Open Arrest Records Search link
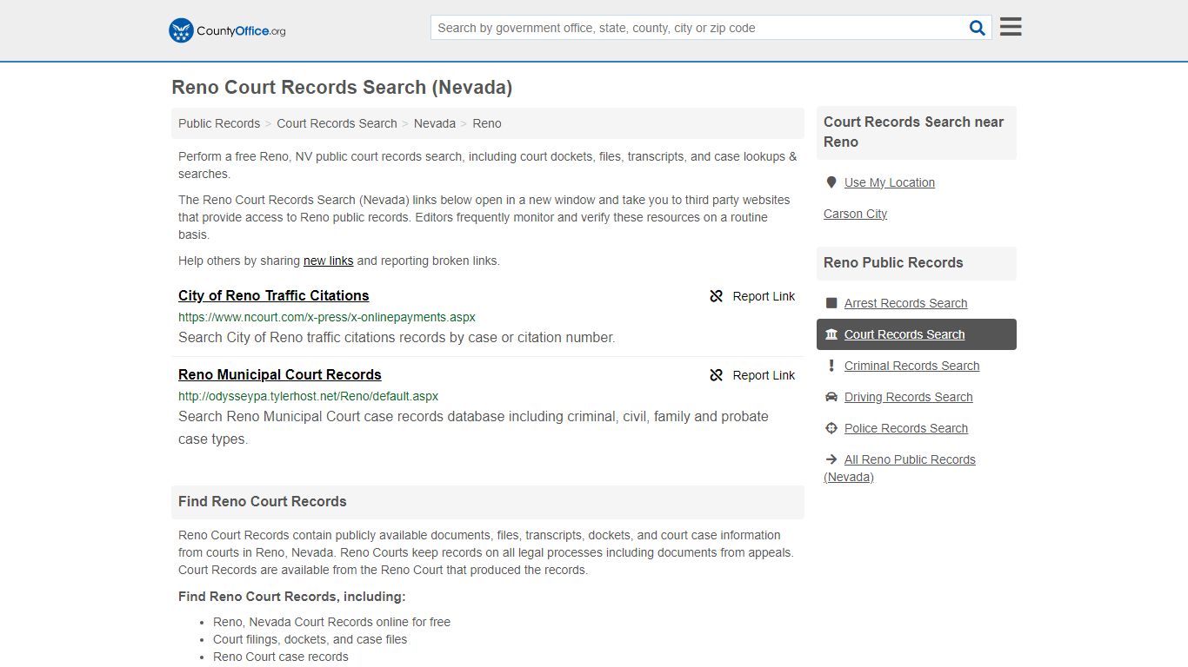The image size is (1188, 667). 905,303
